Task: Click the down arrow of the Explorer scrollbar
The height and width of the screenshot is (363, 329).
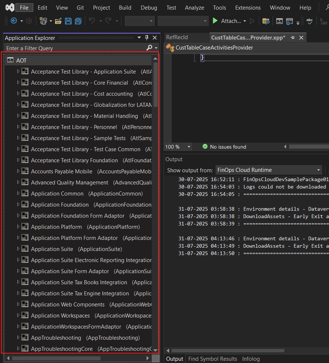Action: point(155,350)
